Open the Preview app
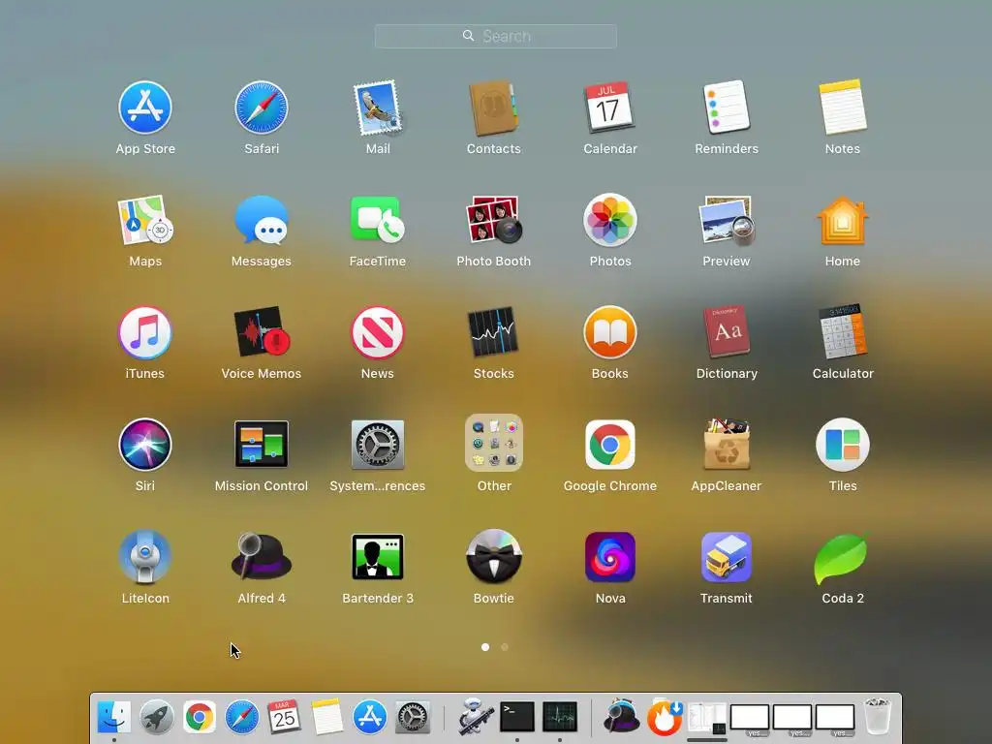Image resolution: width=992 pixels, height=744 pixels. click(727, 220)
